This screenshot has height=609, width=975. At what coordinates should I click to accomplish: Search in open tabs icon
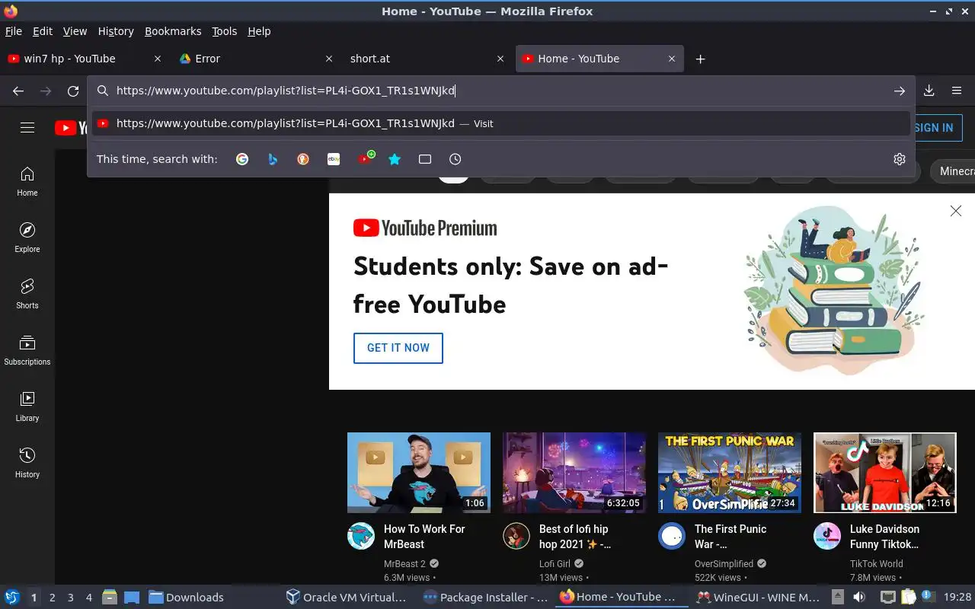(425, 159)
